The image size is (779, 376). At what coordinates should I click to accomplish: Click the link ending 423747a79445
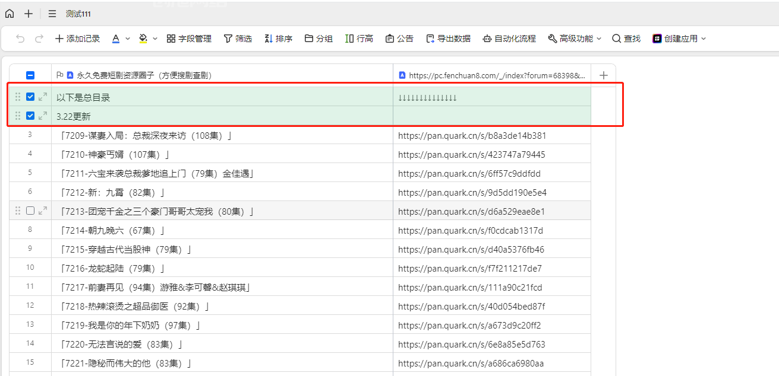click(x=472, y=154)
